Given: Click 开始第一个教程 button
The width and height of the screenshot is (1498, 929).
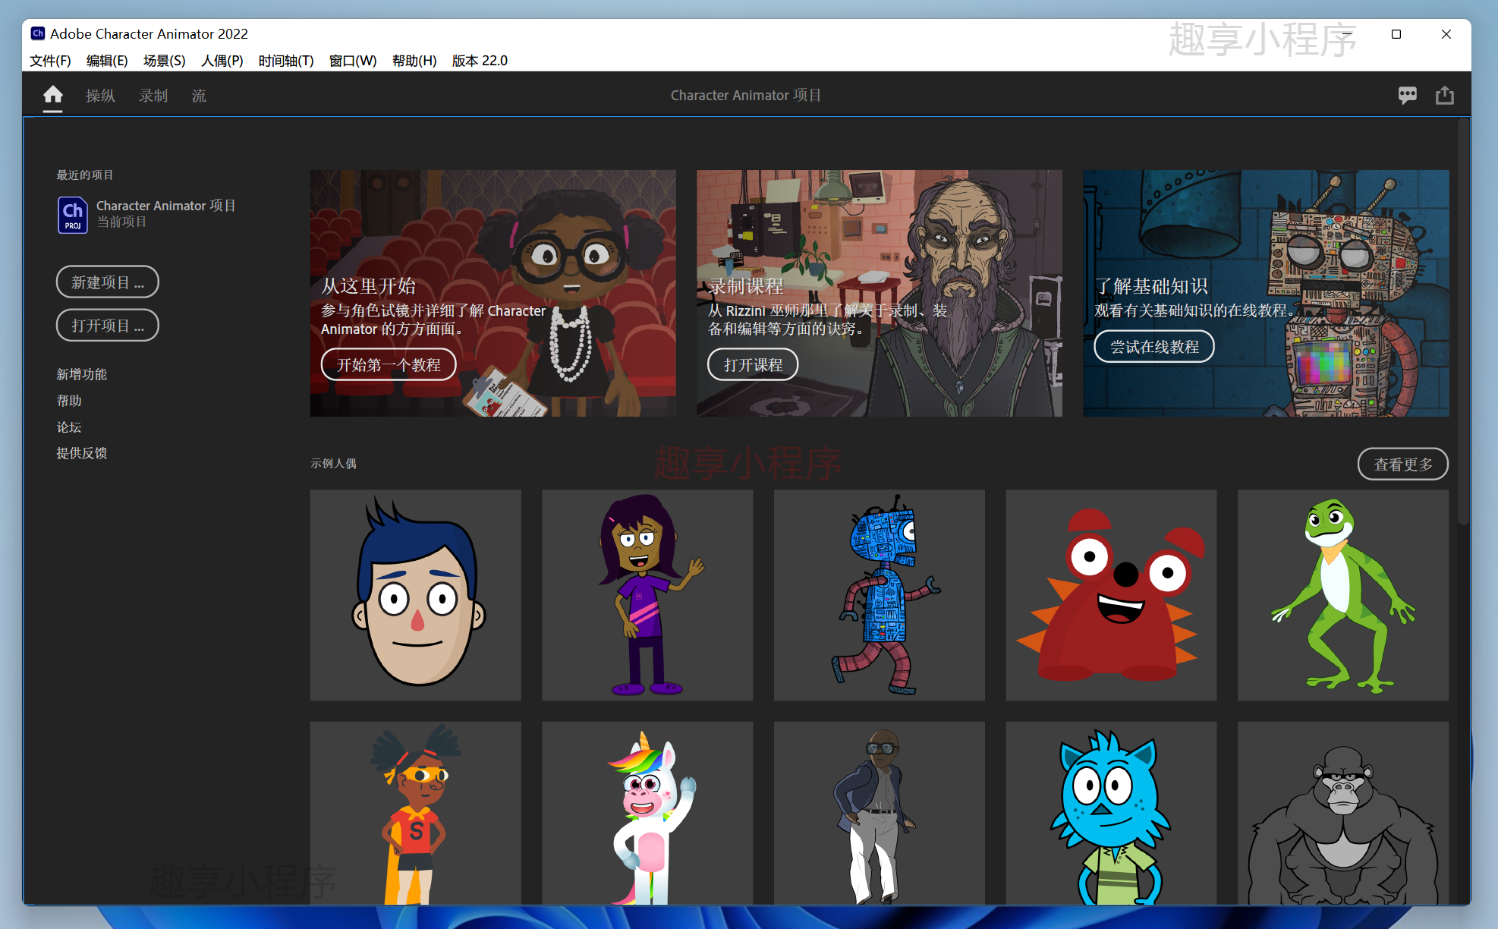Looking at the screenshot, I should [x=389, y=364].
